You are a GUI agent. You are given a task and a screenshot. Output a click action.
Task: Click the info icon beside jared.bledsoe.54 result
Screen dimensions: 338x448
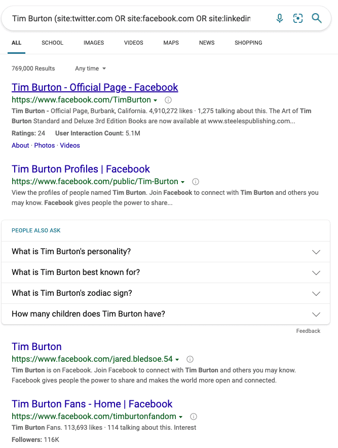190,359
